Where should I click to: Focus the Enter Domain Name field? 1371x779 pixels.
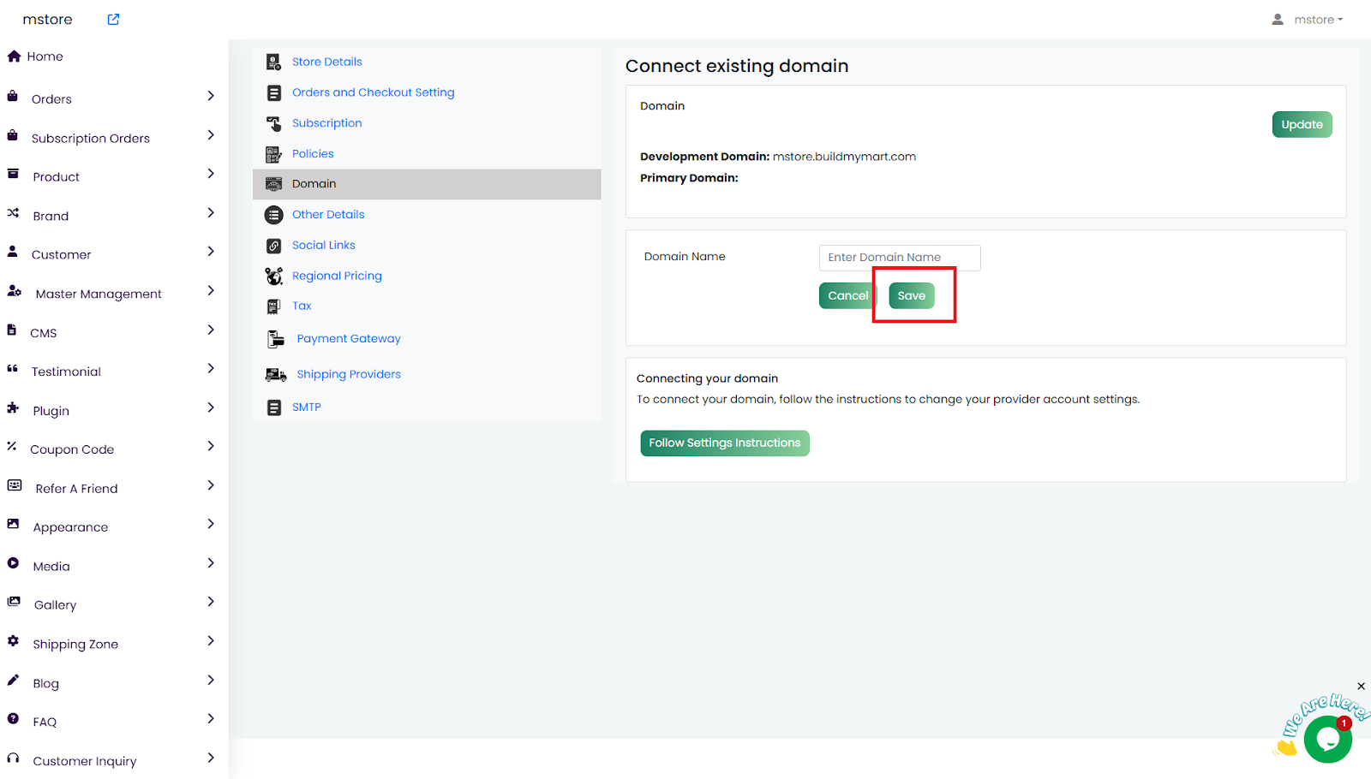pyautogui.click(x=899, y=258)
